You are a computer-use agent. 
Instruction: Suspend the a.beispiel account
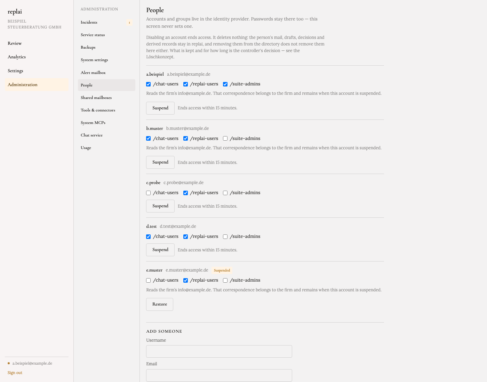(160, 108)
